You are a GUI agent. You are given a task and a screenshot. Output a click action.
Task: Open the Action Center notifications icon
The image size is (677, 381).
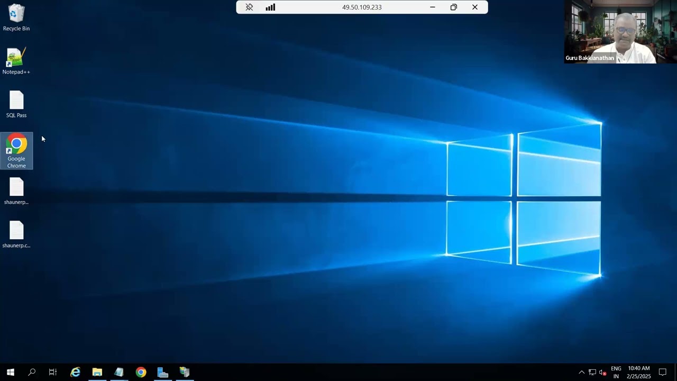(663, 372)
